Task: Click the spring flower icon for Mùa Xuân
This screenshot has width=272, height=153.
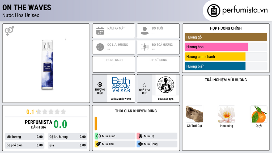Action: coord(99,136)
